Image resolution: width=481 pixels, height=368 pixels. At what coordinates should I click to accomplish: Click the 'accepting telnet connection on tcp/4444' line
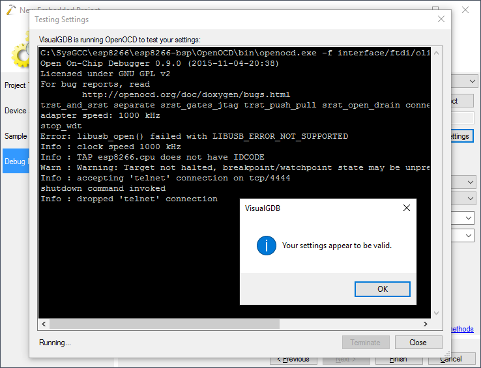click(166, 178)
